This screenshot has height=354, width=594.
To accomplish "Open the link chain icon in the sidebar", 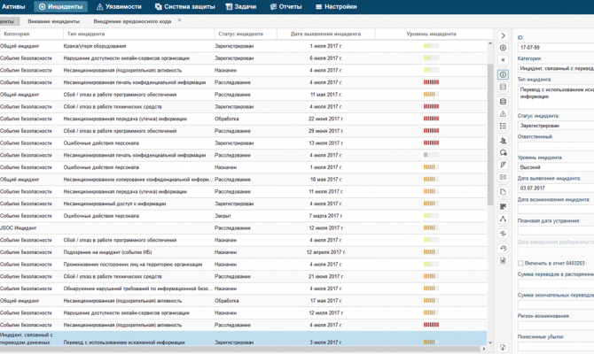I will tap(503, 234).
